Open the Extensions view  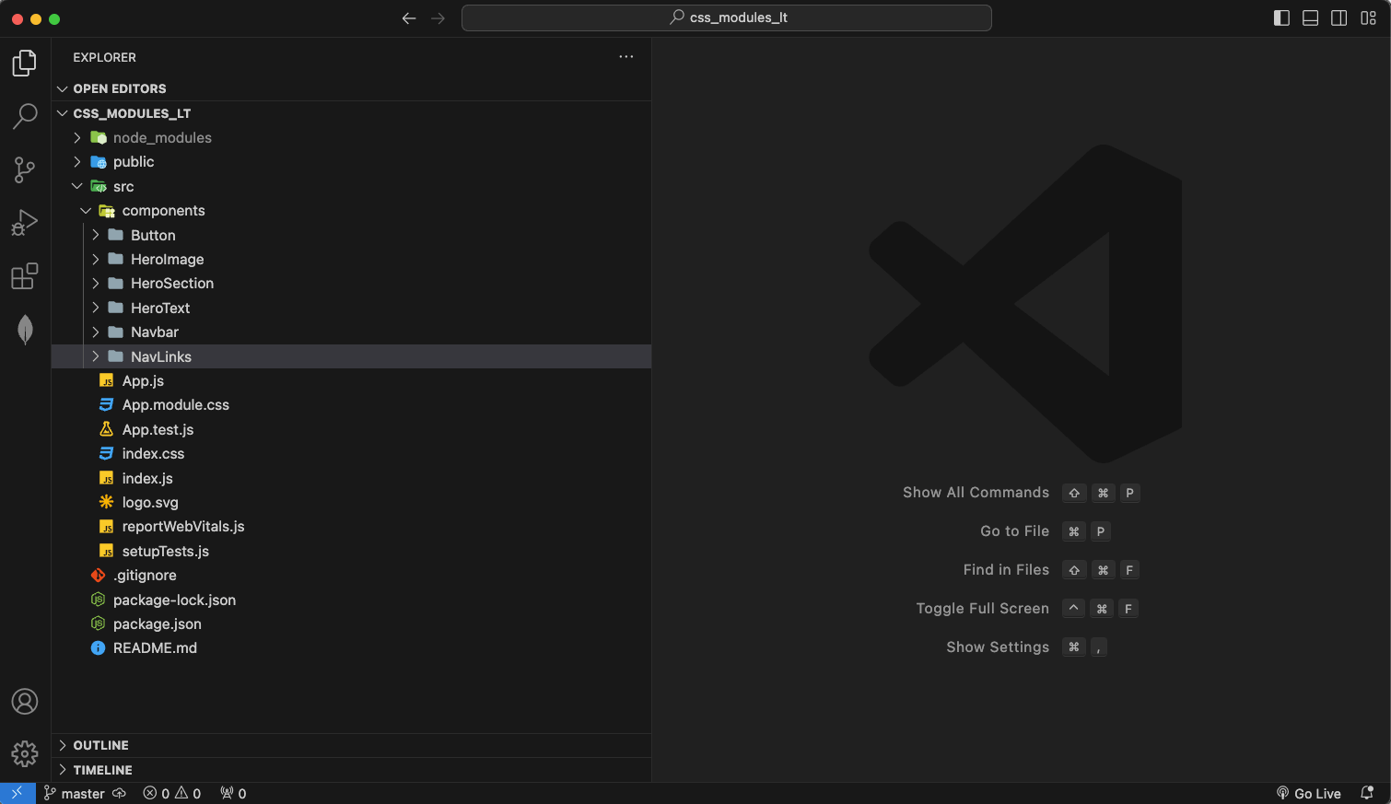pos(24,275)
